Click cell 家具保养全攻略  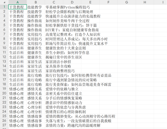(x=58, y=66)
